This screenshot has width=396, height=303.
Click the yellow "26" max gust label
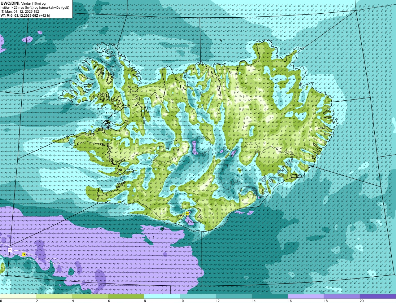[24, 254]
